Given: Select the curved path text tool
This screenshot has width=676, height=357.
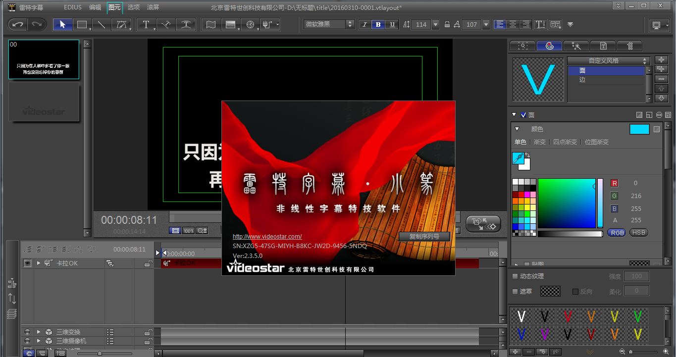Looking at the screenshot, I should tap(166, 24).
